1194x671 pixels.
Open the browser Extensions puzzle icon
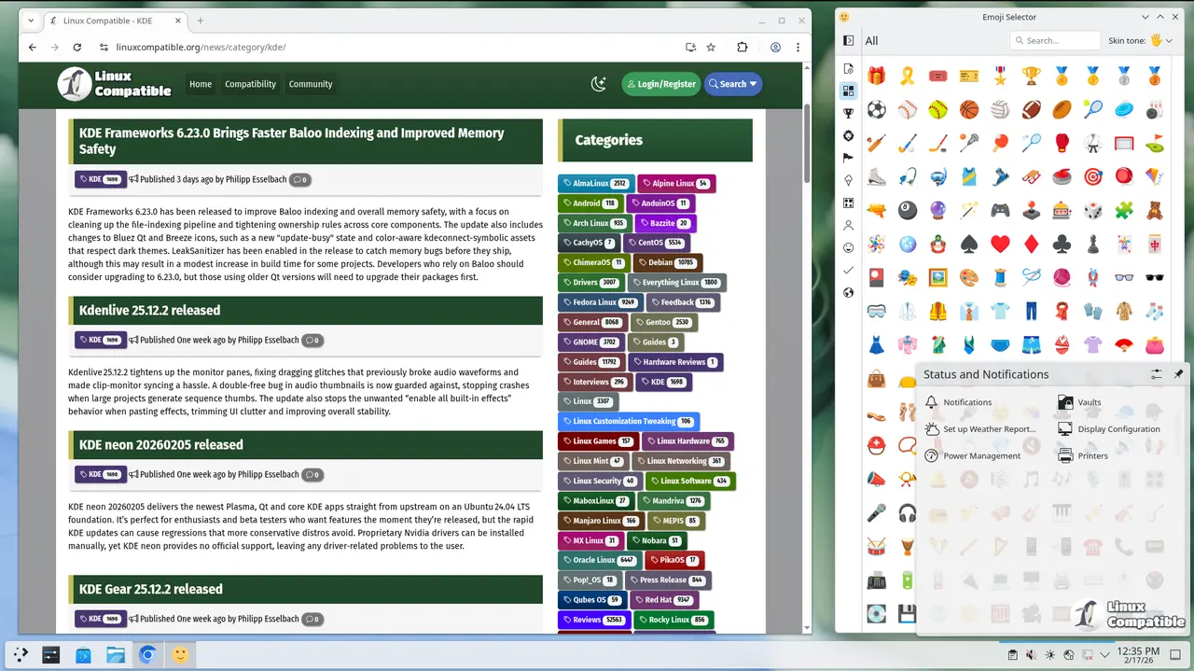click(x=743, y=48)
